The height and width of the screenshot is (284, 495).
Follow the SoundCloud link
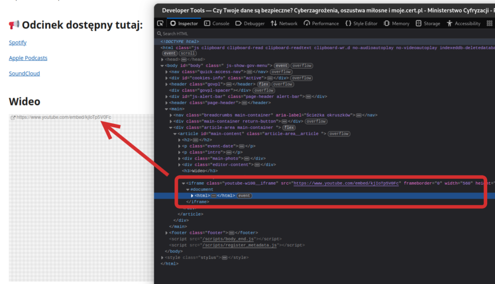pyautogui.click(x=24, y=73)
